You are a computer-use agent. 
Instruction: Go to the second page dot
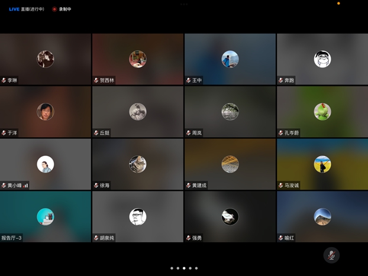tap(178, 268)
